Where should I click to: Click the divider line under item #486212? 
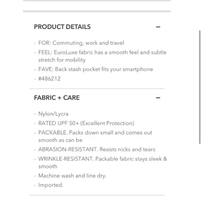pyautogui.click(x=97, y=88)
